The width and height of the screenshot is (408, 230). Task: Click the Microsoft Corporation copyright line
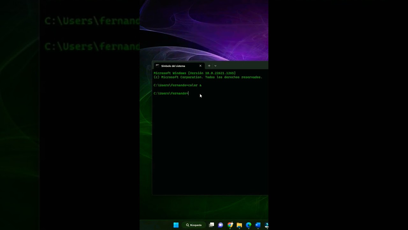click(208, 77)
